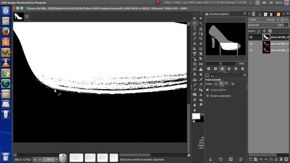Anchor the floating layer
This screenshot has height=163, width=290.
pos(276,159)
